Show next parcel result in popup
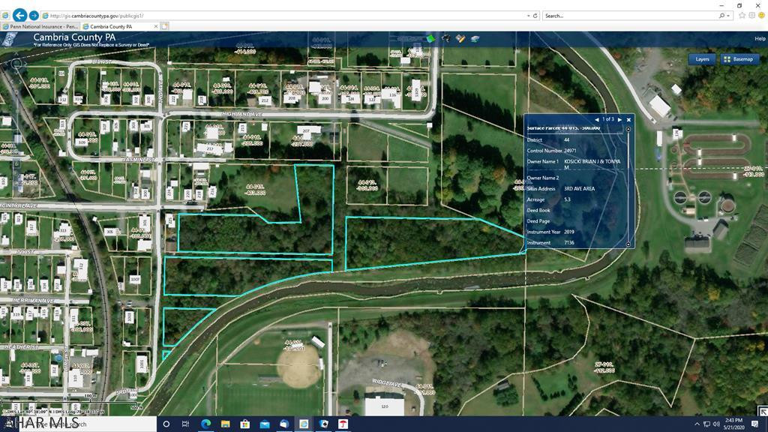 (x=619, y=119)
